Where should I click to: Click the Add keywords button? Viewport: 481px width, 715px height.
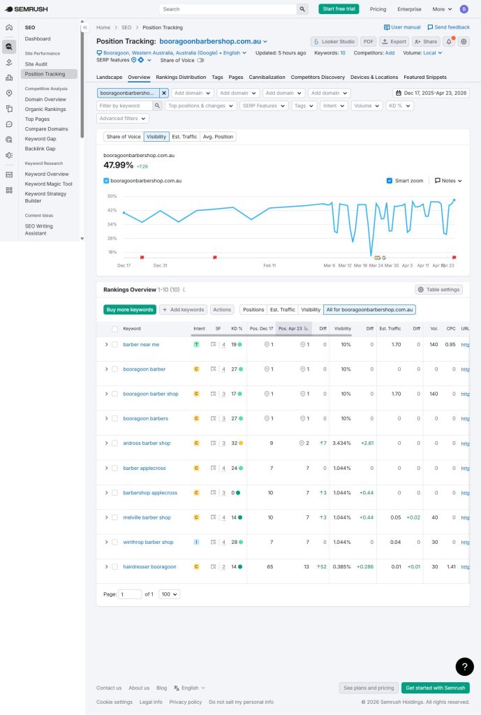[184, 309]
